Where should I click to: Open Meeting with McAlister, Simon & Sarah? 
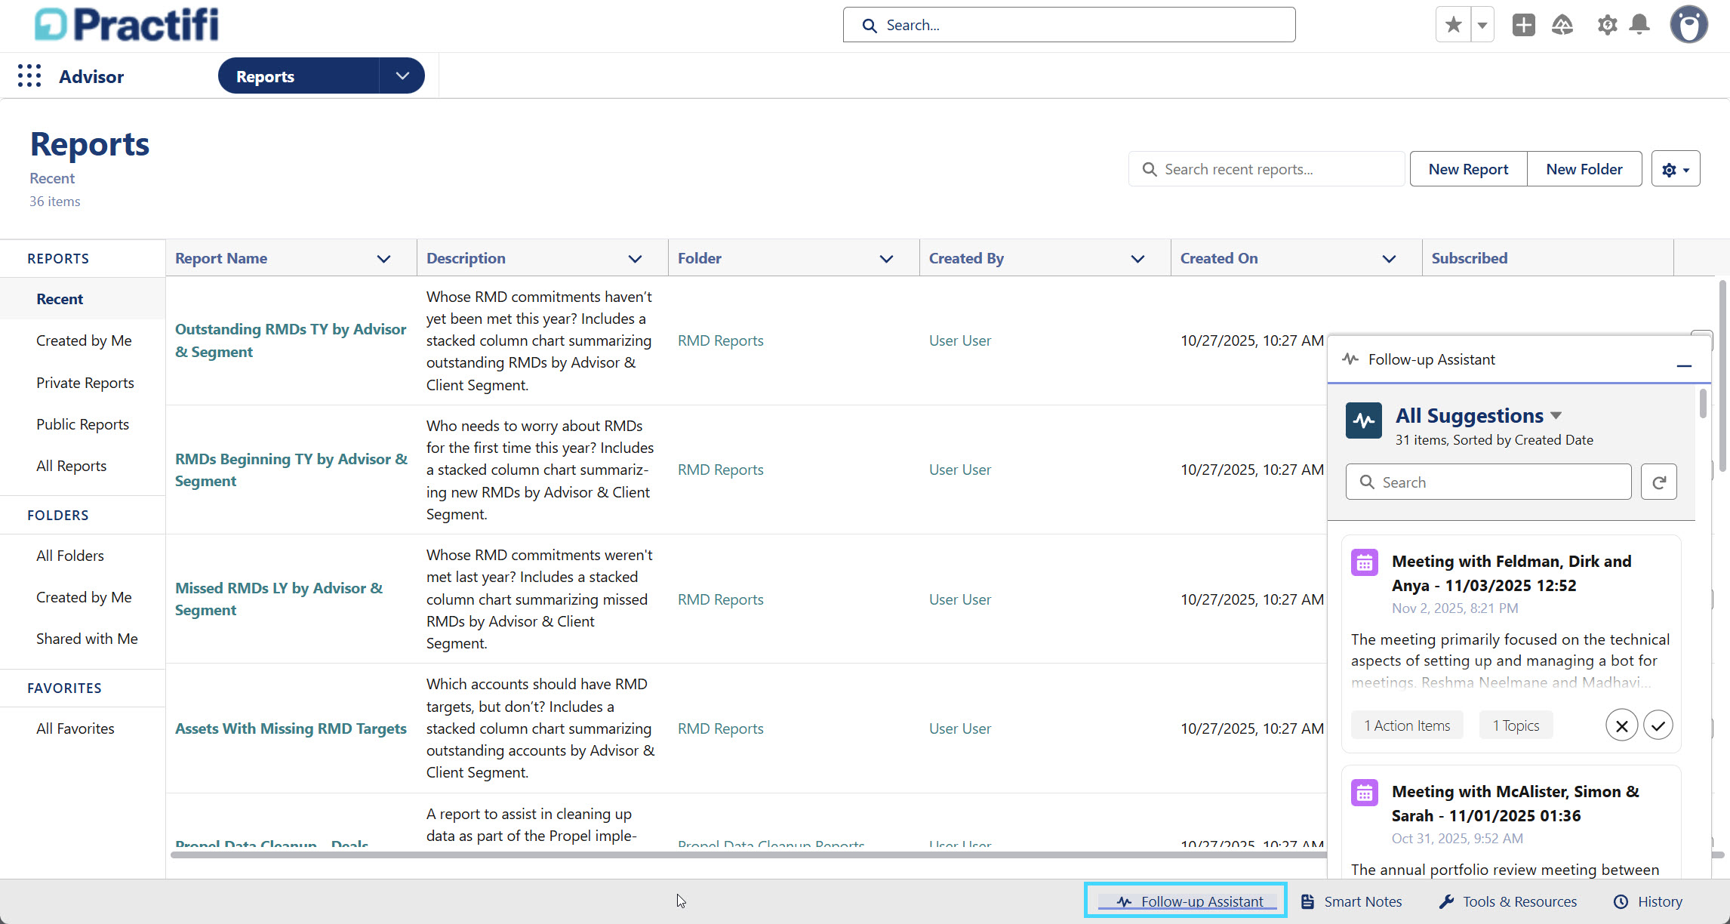pos(1515,803)
